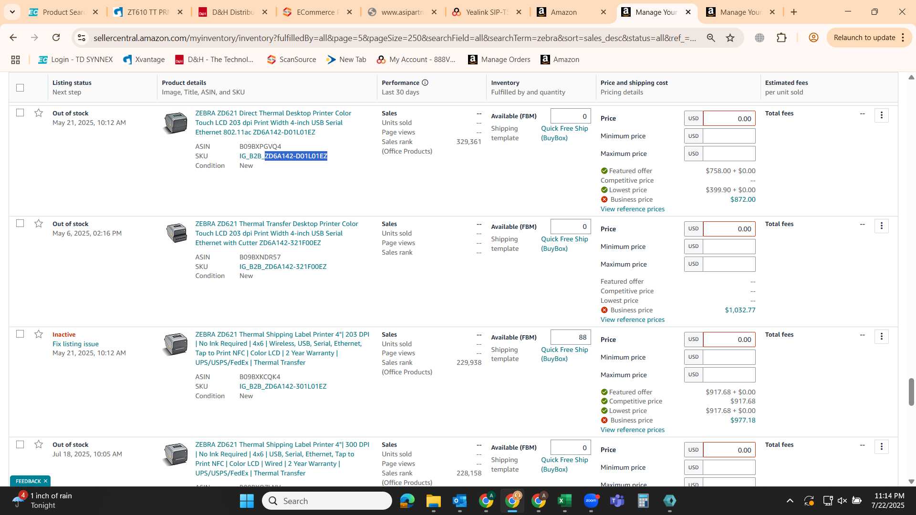The height and width of the screenshot is (515, 916).
Task: Click the volume icon in system tray
Action: [842, 501]
